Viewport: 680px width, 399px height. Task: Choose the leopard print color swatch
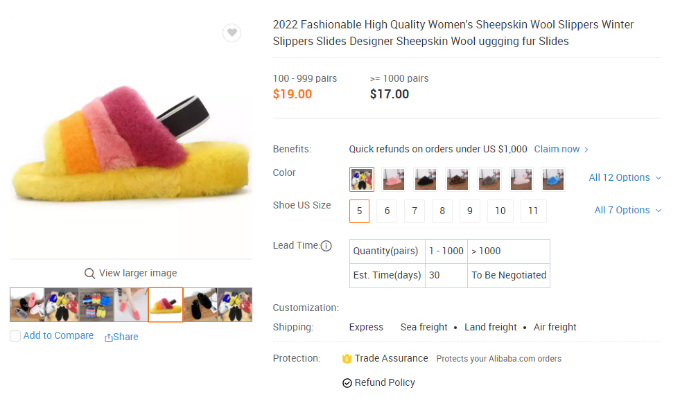pyautogui.click(x=457, y=179)
